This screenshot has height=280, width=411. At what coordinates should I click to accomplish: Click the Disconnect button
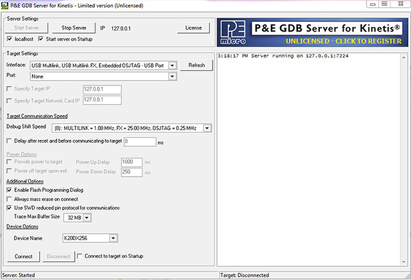[x=58, y=256]
